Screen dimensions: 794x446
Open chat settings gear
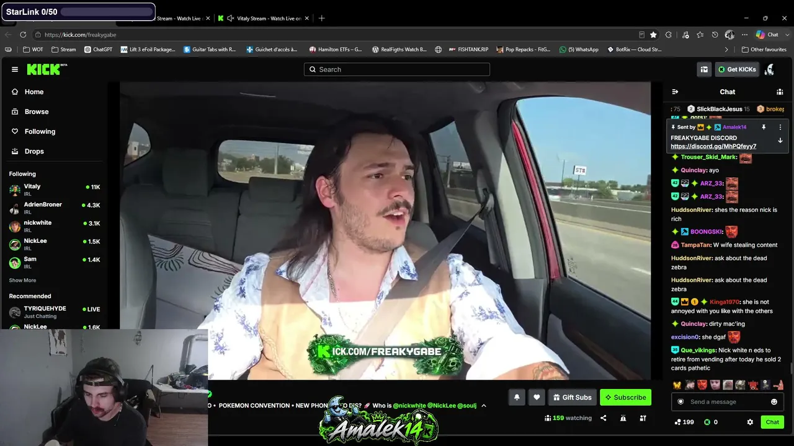750,422
